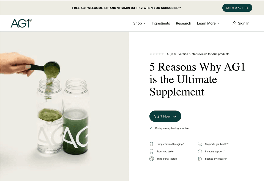Click the third party tested shield icon

pyautogui.click(x=152, y=158)
